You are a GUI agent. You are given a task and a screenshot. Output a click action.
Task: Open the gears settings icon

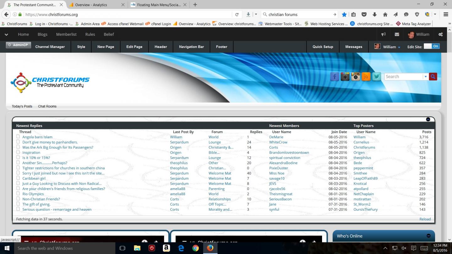click(441, 34)
